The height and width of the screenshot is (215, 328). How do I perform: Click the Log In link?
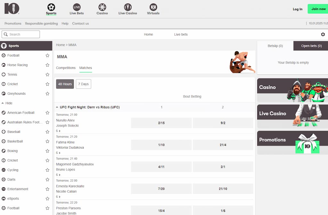click(x=298, y=9)
